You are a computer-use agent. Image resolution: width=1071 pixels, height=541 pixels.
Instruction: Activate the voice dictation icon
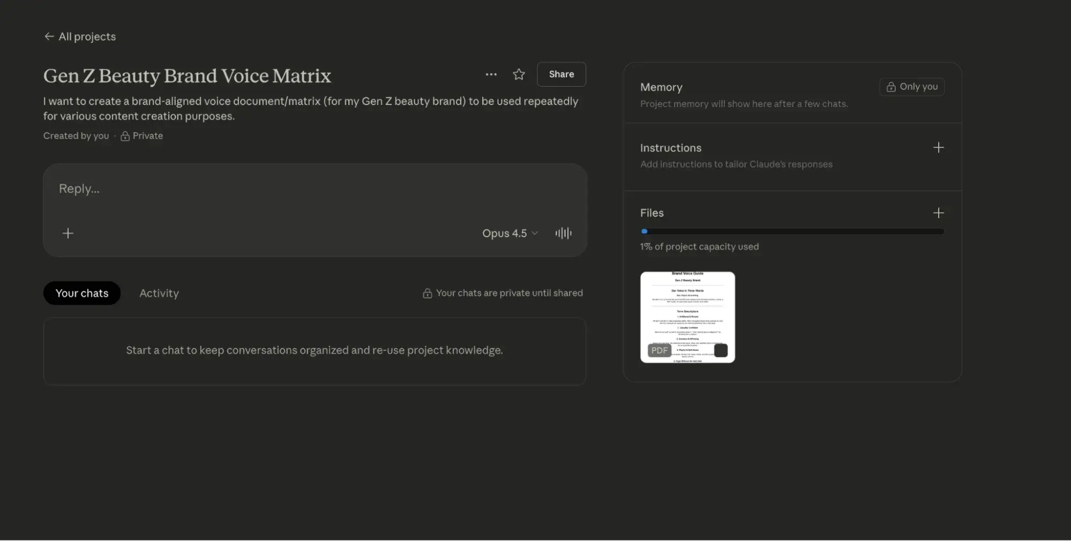tap(563, 233)
